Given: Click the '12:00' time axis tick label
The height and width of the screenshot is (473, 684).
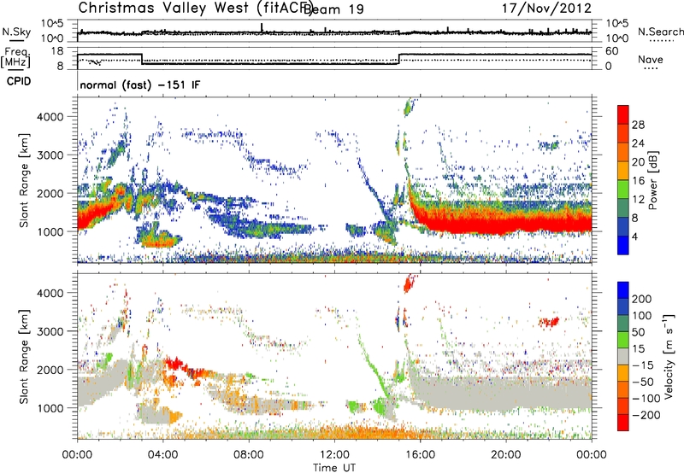Looking at the screenshot, I should 334,455.
